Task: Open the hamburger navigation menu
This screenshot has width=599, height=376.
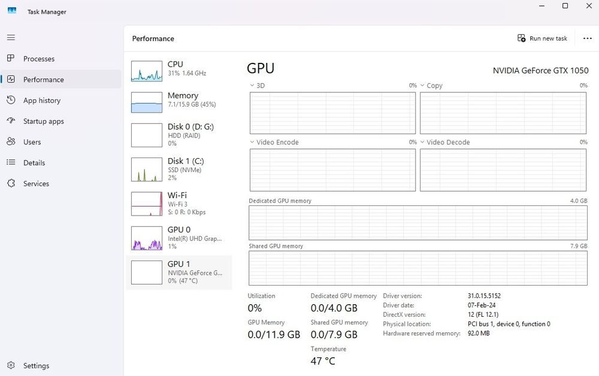Action: (11, 37)
